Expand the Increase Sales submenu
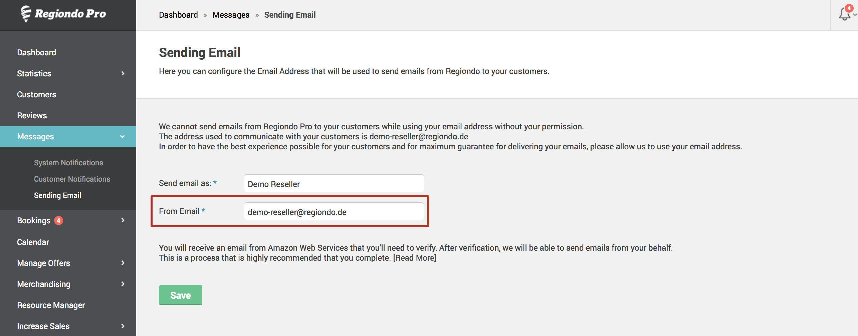Image resolution: width=858 pixels, height=336 pixels. (x=123, y=326)
